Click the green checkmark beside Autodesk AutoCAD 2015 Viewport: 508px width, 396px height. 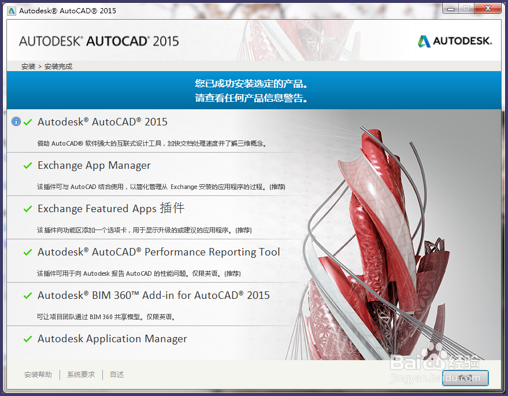[x=27, y=122]
